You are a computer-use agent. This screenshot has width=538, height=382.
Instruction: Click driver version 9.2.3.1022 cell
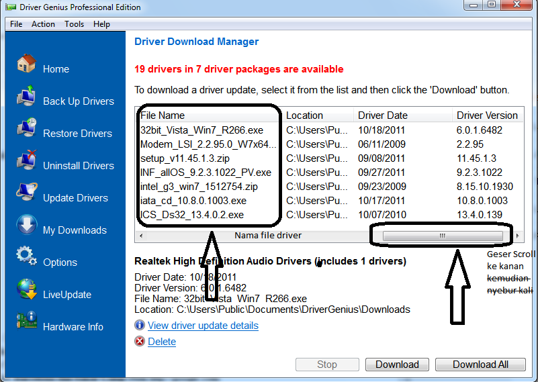(480, 173)
